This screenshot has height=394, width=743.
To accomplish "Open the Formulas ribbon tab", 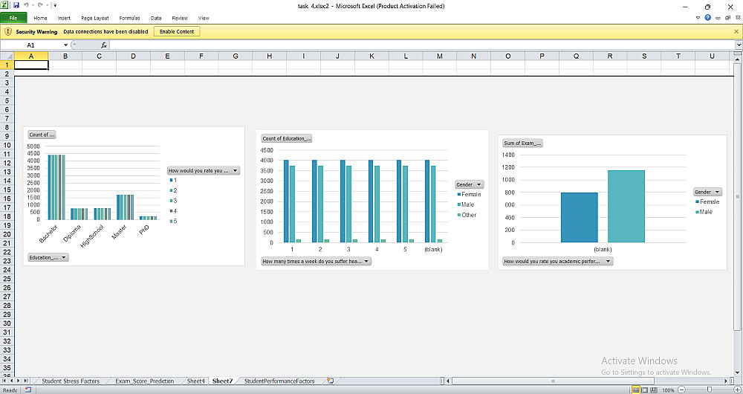I will click(129, 18).
